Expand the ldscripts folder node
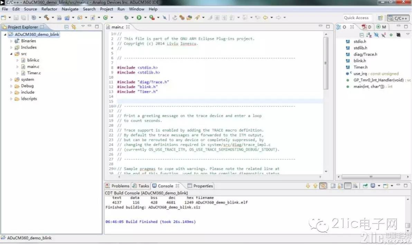Screen dimensions: 412x245 click(11, 99)
